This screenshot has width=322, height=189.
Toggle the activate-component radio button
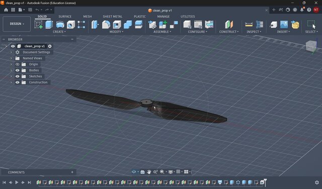[x=50, y=46]
